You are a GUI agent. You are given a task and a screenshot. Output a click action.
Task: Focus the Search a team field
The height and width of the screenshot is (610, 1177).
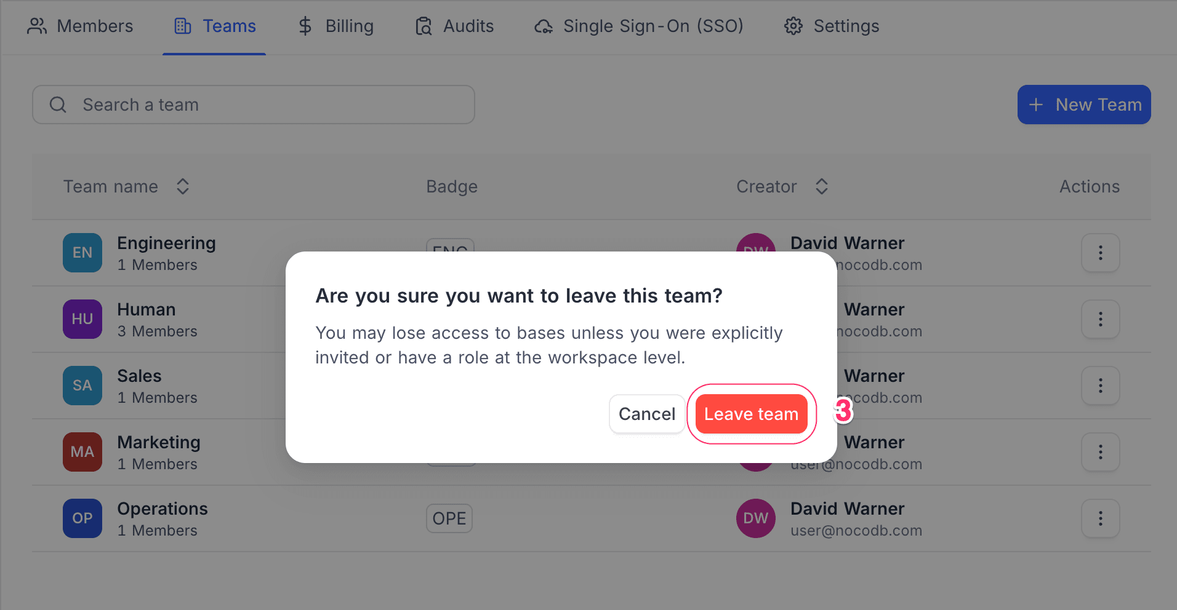click(254, 105)
